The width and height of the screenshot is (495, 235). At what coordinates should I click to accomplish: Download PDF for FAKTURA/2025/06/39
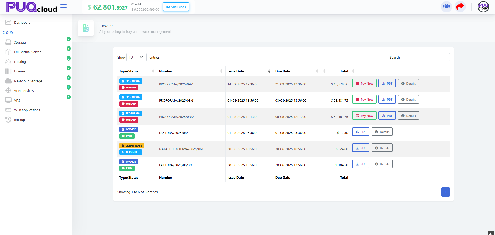[361, 164]
